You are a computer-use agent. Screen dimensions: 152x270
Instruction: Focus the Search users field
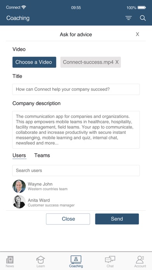[x=76, y=170]
